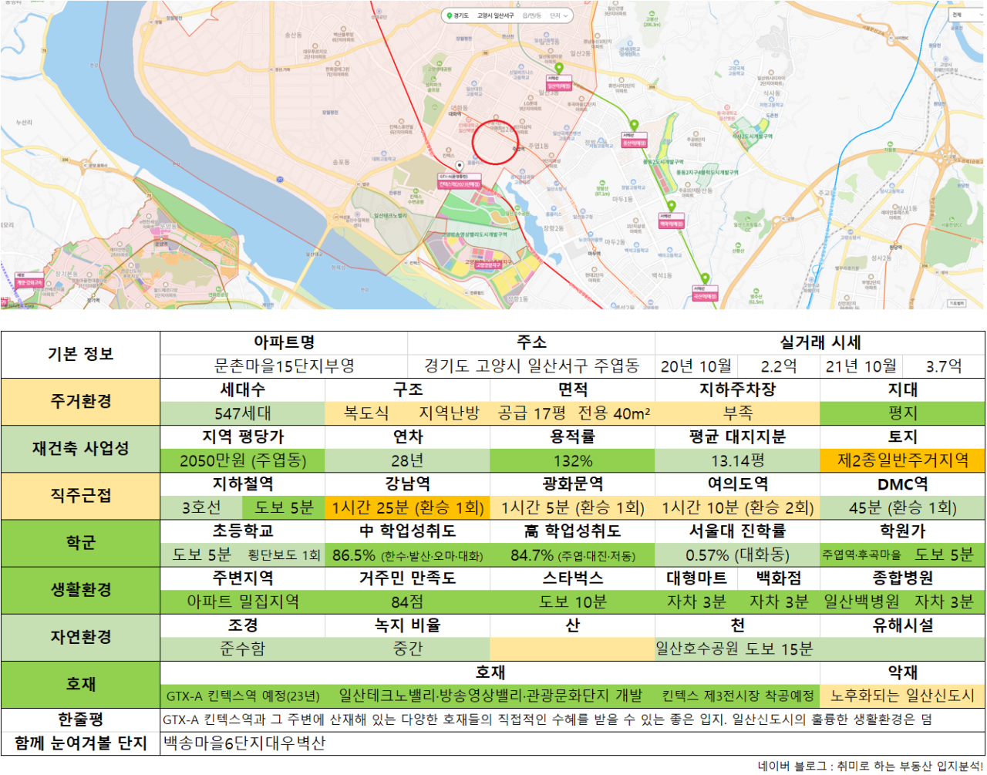Click the 정발산 mountain icon
Viewport: 987px width, 775px height.
click(603, 184)
